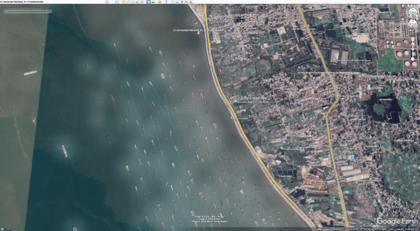The width and height of the screenshot is (420, 231).
Task: Click the last globe icon in toolbar
Action: pos(191,2)
